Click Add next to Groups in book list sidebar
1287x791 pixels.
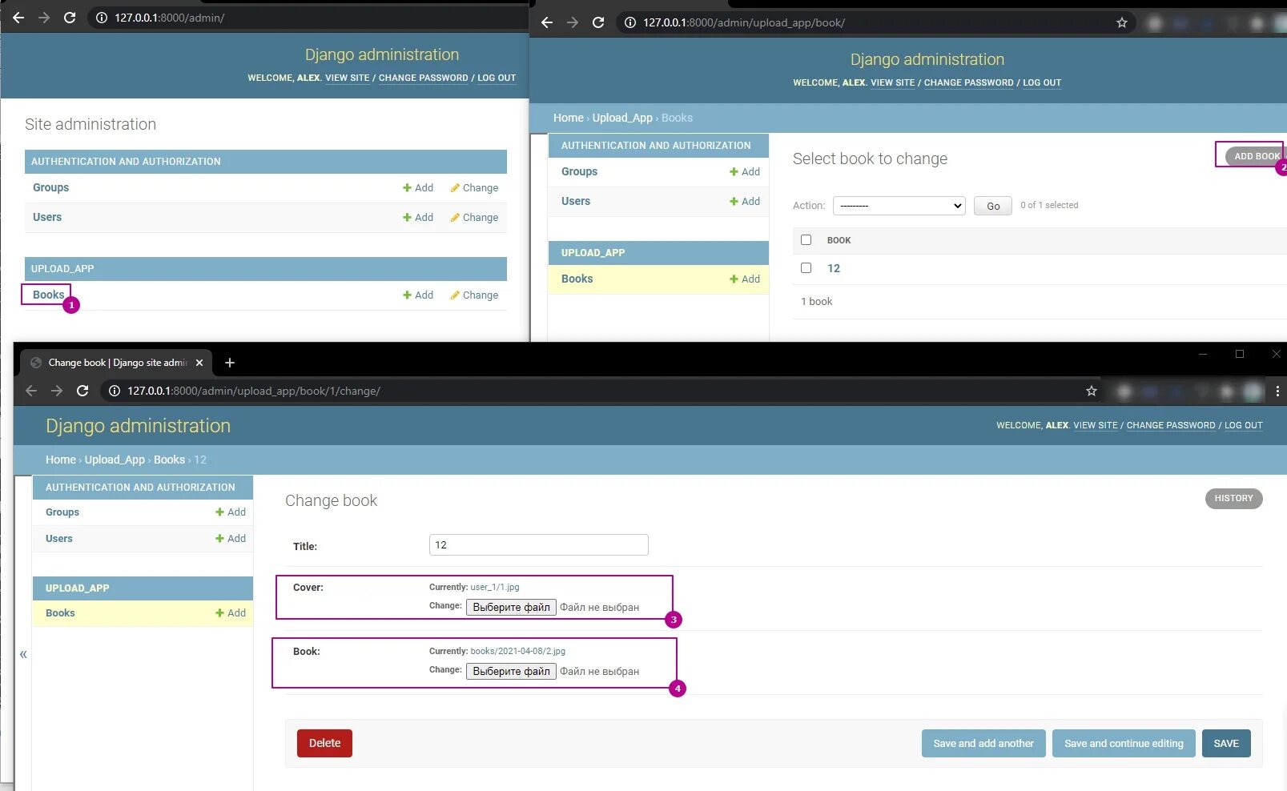click(745, 171)
